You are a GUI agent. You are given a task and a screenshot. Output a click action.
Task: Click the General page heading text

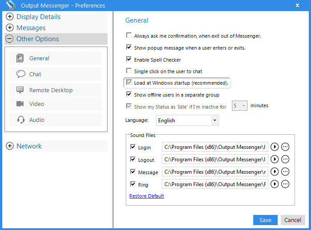(137, 20)
